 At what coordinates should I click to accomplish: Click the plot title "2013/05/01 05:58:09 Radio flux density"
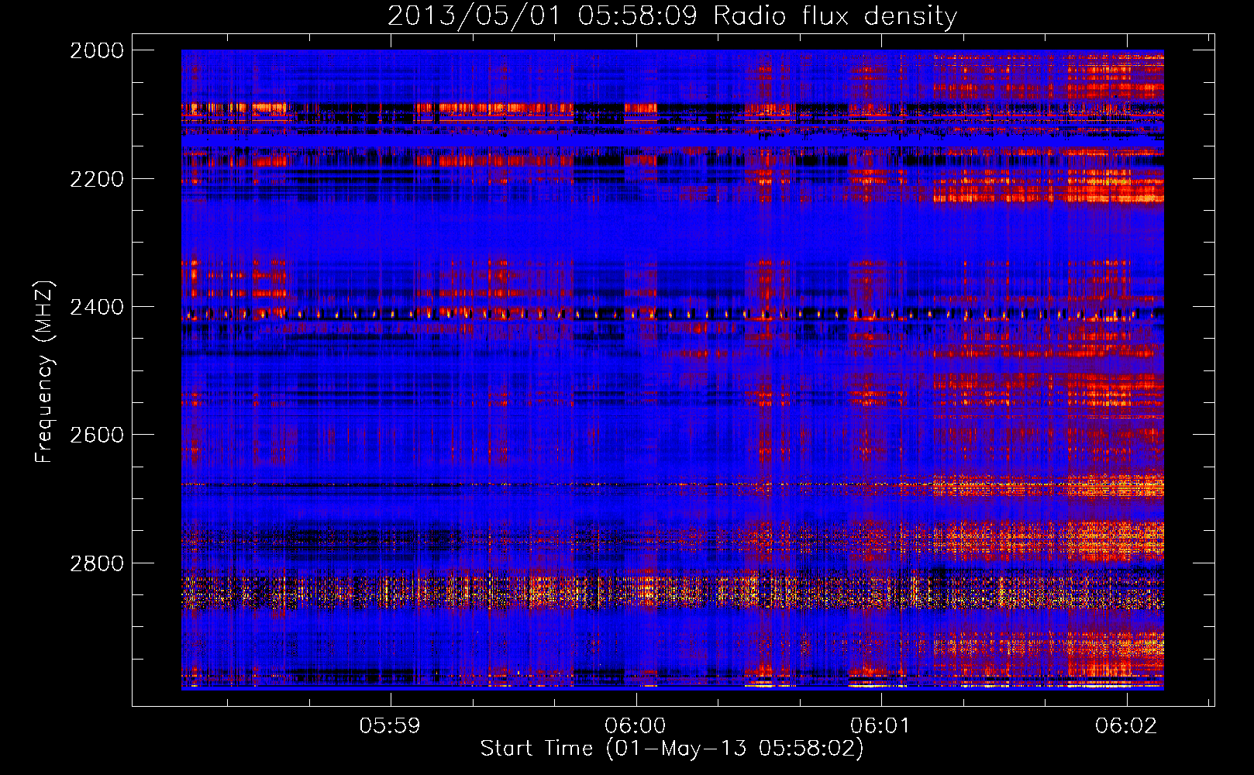point(672,16)
